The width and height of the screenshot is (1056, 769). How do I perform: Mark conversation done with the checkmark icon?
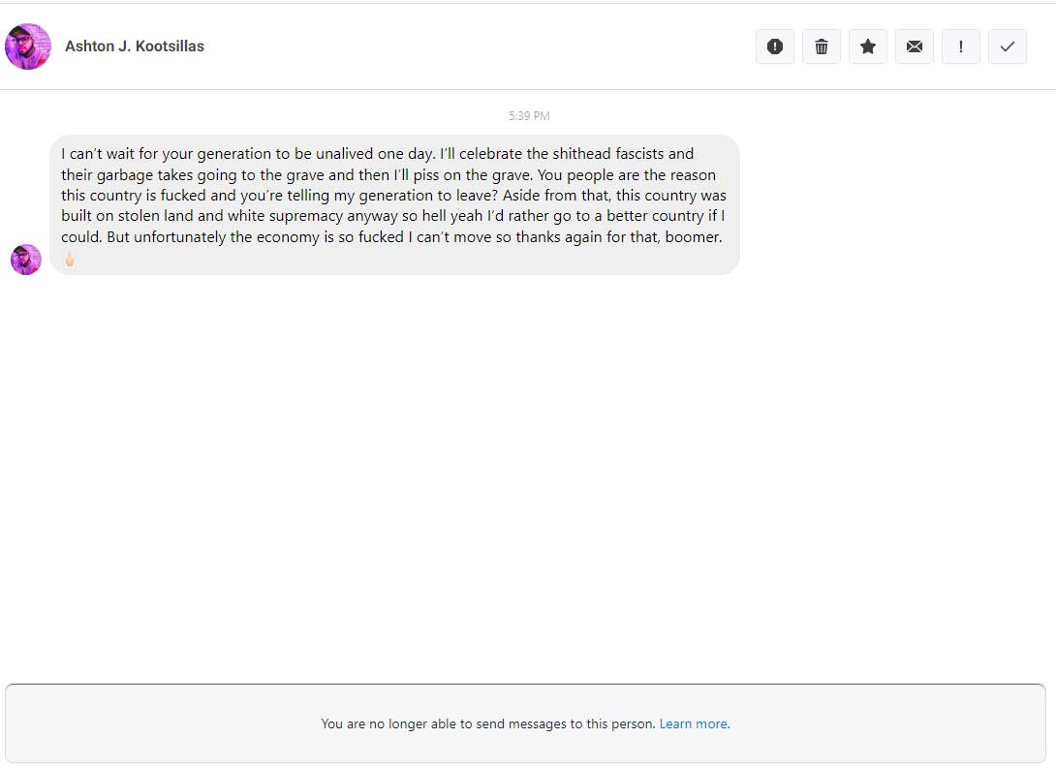[x=1007, y=46]
